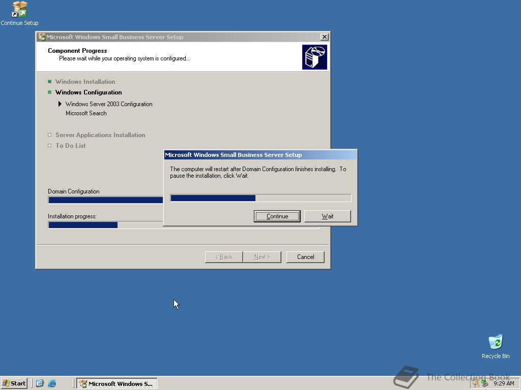The height and width of the screenshot is (390, 521).
Task: Click the Internet Explorer quick launch icon
Action: click(x=52, y=383)
